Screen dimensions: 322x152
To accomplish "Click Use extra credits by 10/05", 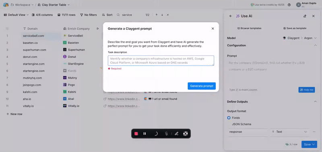I will point(267,5).
